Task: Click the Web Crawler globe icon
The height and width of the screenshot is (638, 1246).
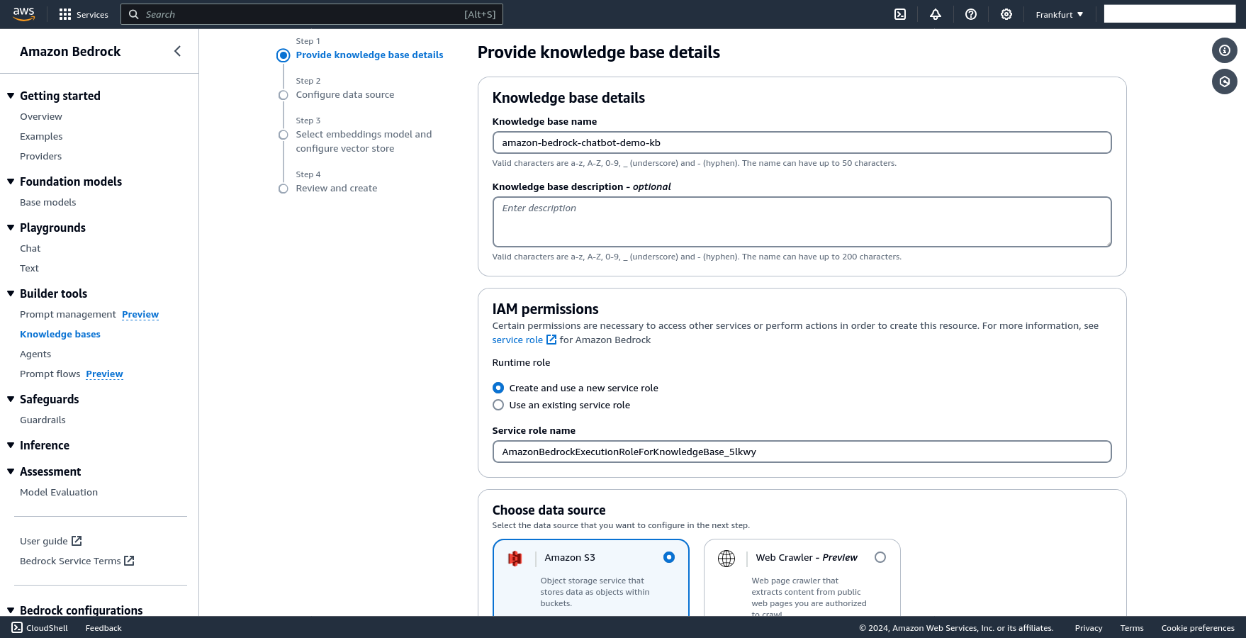Action: coord(726,559)
